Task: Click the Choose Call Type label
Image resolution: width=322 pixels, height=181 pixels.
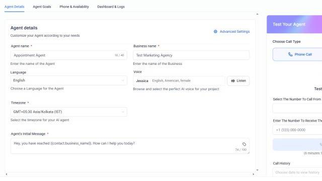Action: coord(286,41)
